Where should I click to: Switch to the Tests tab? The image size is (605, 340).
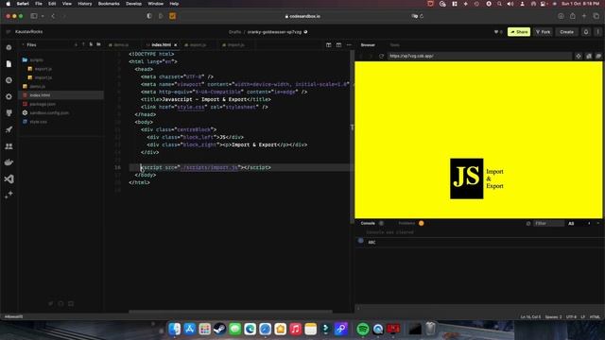395,45
